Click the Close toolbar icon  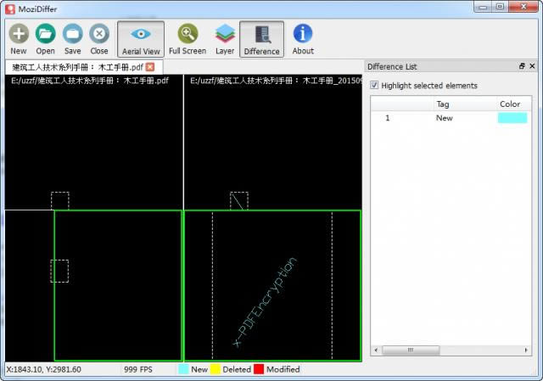pos(99,39)
